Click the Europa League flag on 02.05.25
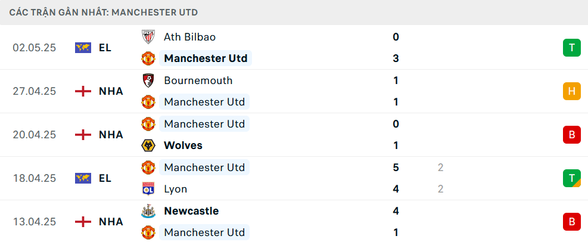 point(83,48)
